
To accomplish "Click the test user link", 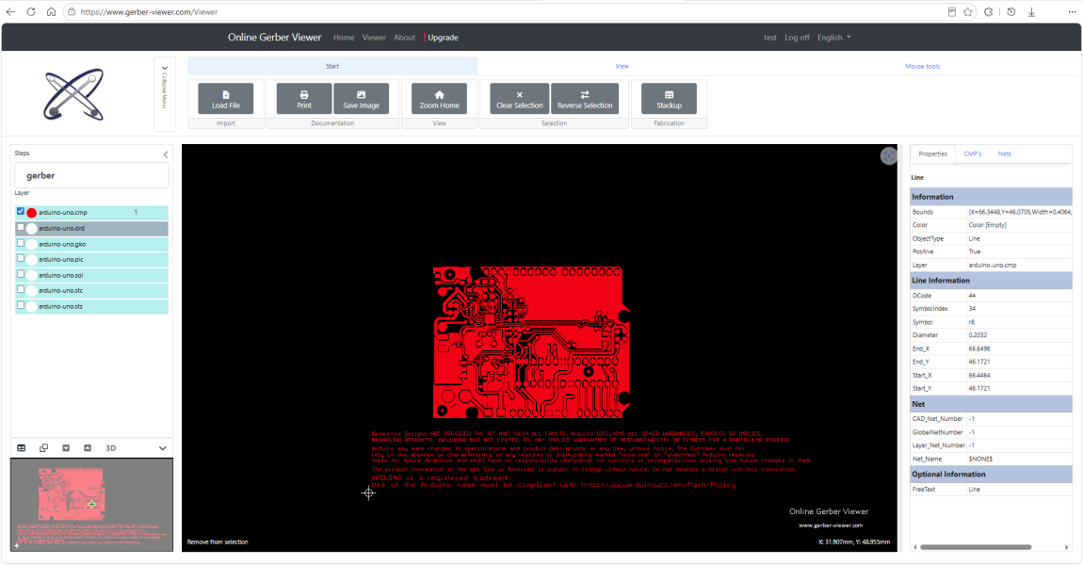I will [770, 38].
